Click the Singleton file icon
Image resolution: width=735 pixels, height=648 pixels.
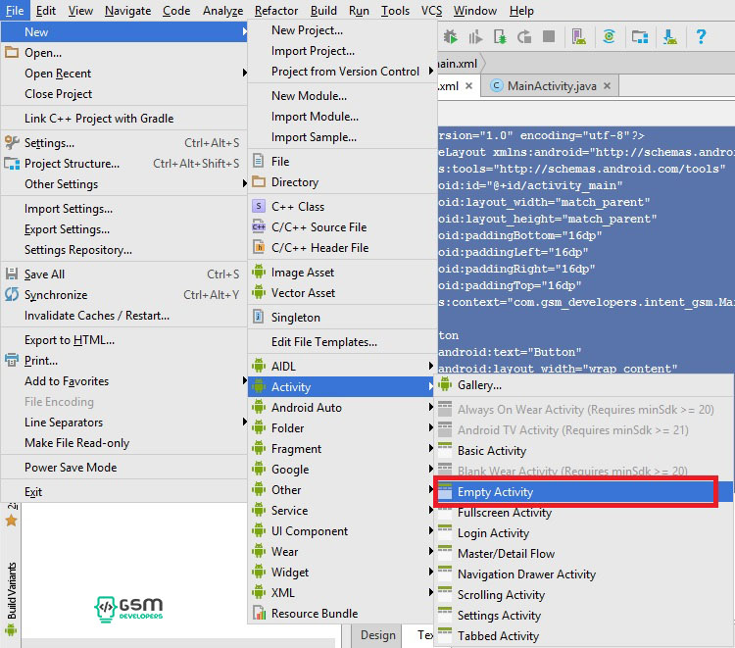[258, 316]
